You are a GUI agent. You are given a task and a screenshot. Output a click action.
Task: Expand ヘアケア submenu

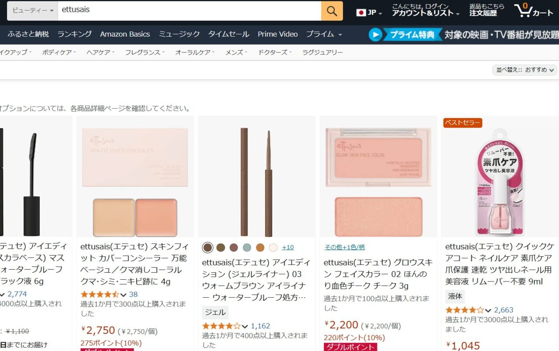pos(100,52)
